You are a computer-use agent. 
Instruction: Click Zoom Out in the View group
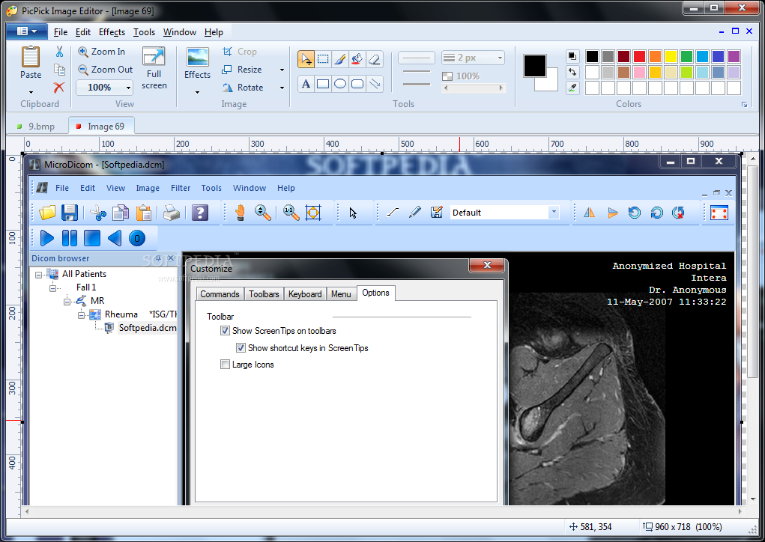[x=106, y=70]
